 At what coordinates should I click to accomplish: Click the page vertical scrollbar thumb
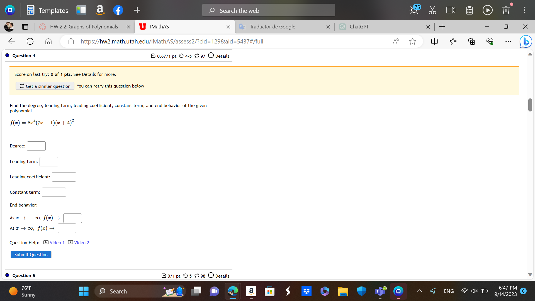[530, 105]
